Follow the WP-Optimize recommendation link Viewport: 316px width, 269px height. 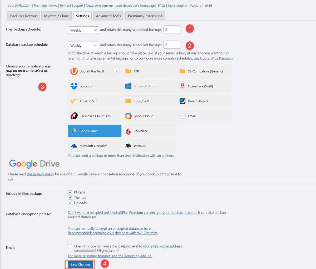[113, 233]
